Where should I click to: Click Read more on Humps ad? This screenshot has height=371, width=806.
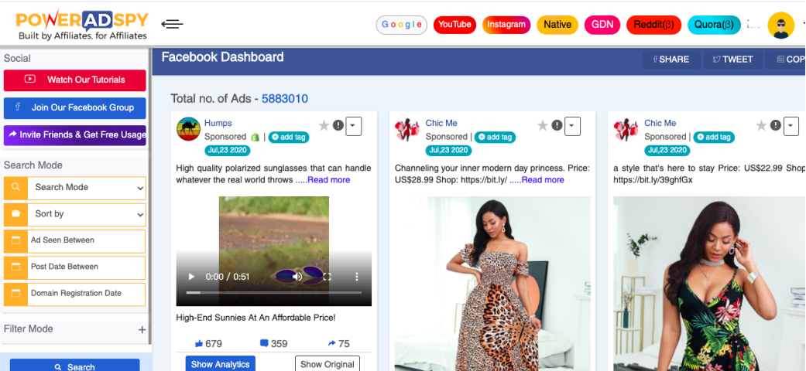329,180
